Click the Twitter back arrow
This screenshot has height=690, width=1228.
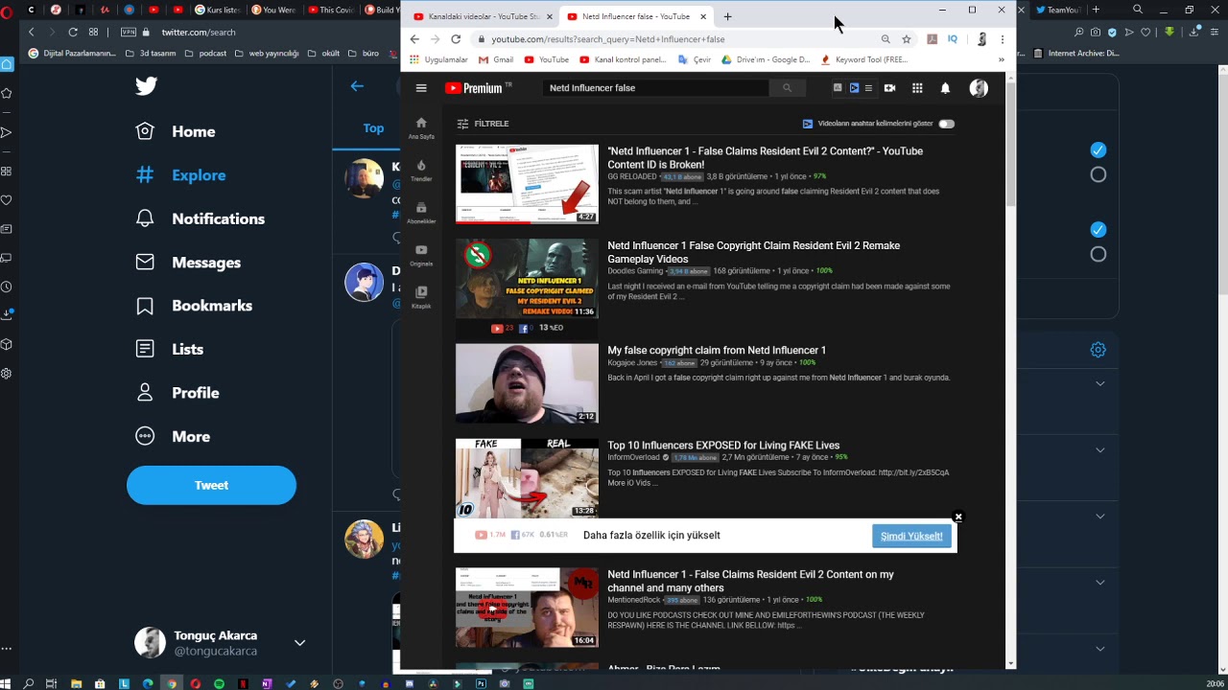(357, 86)
